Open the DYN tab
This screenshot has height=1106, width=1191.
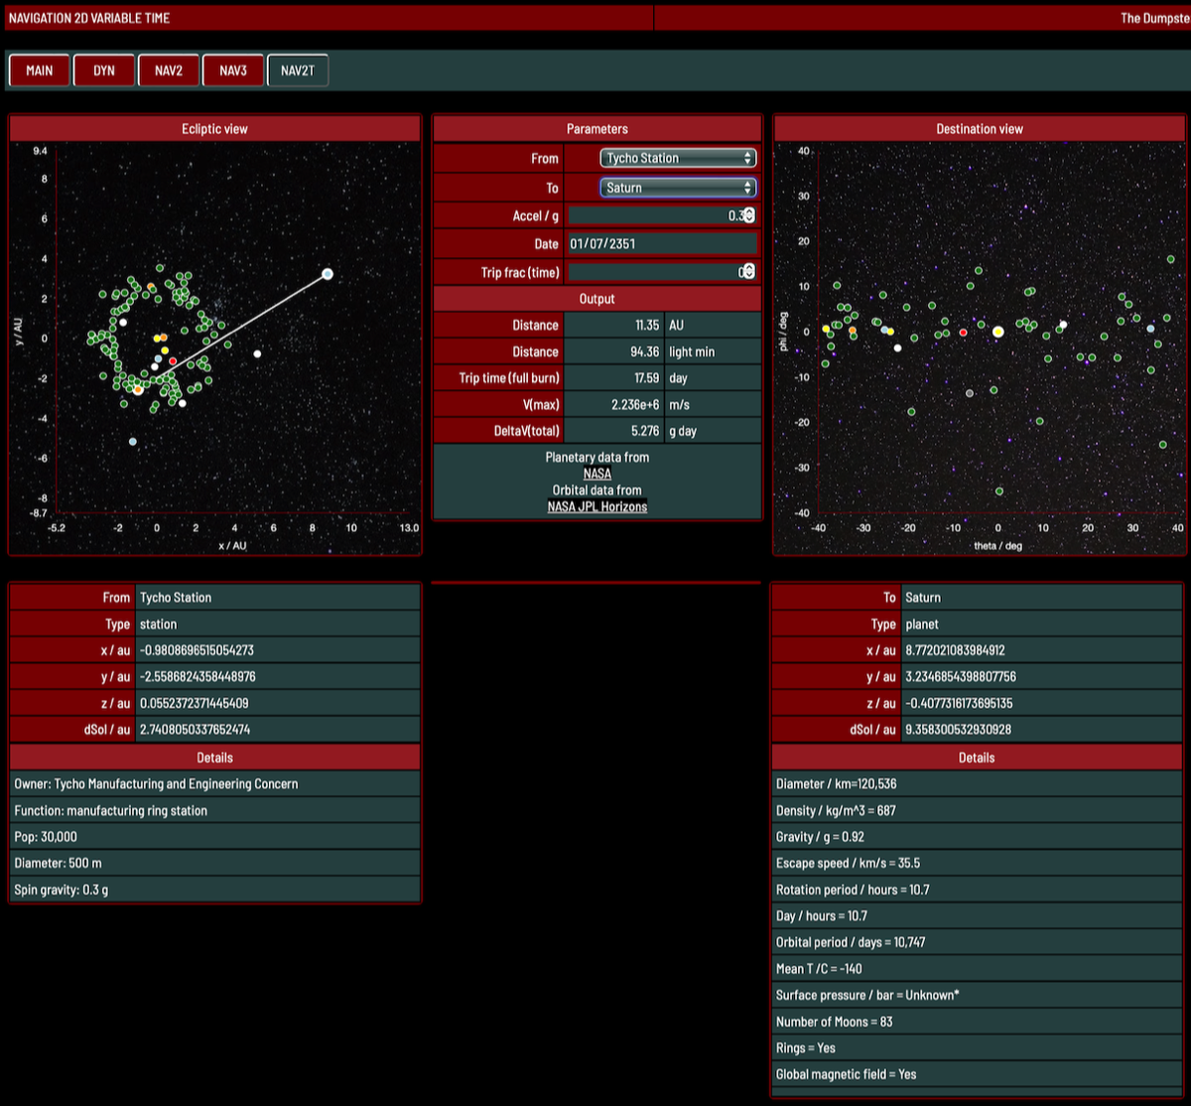tap(104, 70)
